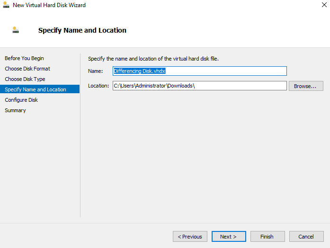Go to the Before You Begin step
The height and width of the screenshot is (248, 330).
(x=24, y=58)
